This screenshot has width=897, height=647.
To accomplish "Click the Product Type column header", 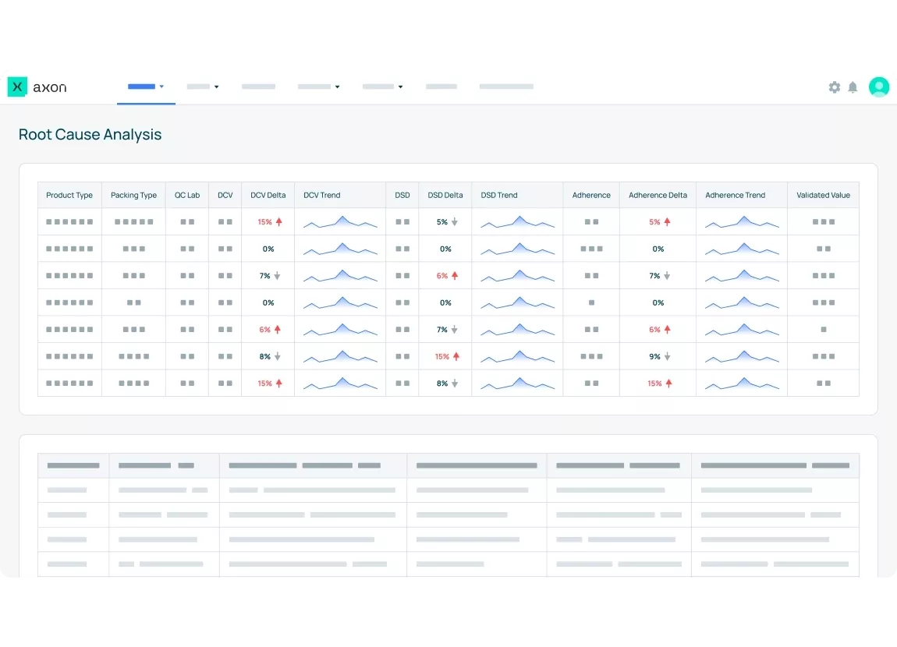I will pyautogui.click(x=69, y=195).
